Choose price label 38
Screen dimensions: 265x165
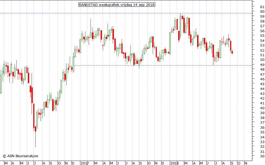coord(262,118)
